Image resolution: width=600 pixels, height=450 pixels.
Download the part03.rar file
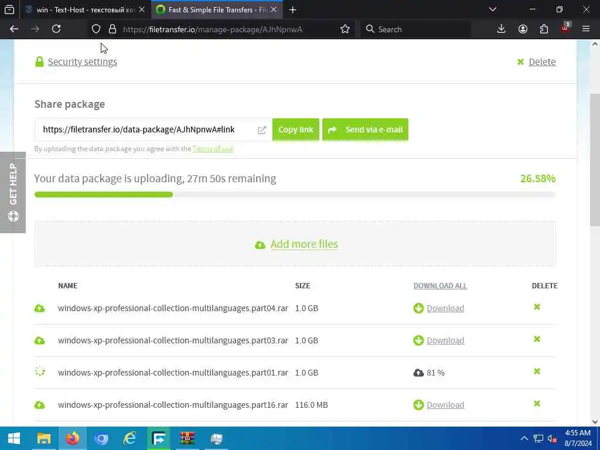click(445, 340)
